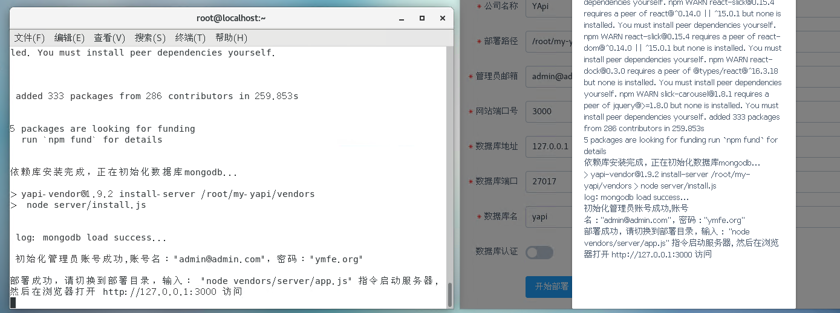This screenshot has height=313, width=840.
Task: Focus the 数据库名 field containing yapi
Action: pos(548,216)
